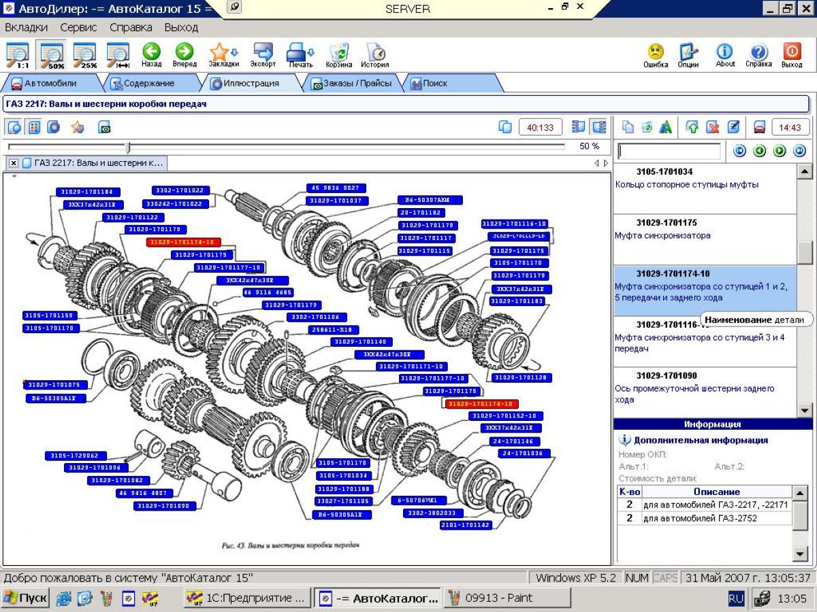Focus the part search input field

[669, 151]
